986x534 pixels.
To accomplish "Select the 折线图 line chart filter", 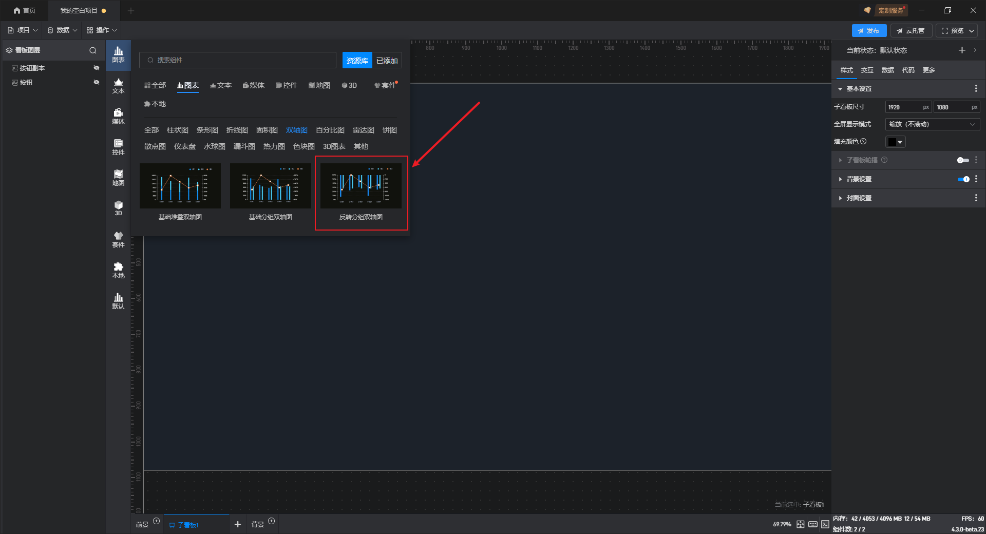I will [x=237, y=130].
